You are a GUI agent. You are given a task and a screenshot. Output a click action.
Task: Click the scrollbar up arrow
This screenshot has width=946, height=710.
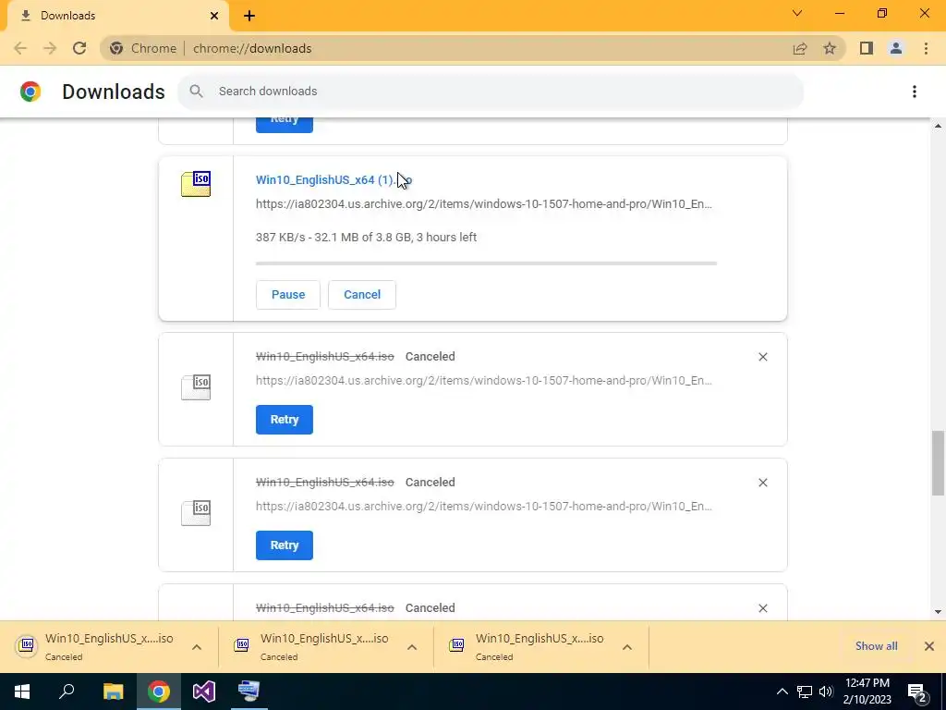pos(938,126)
